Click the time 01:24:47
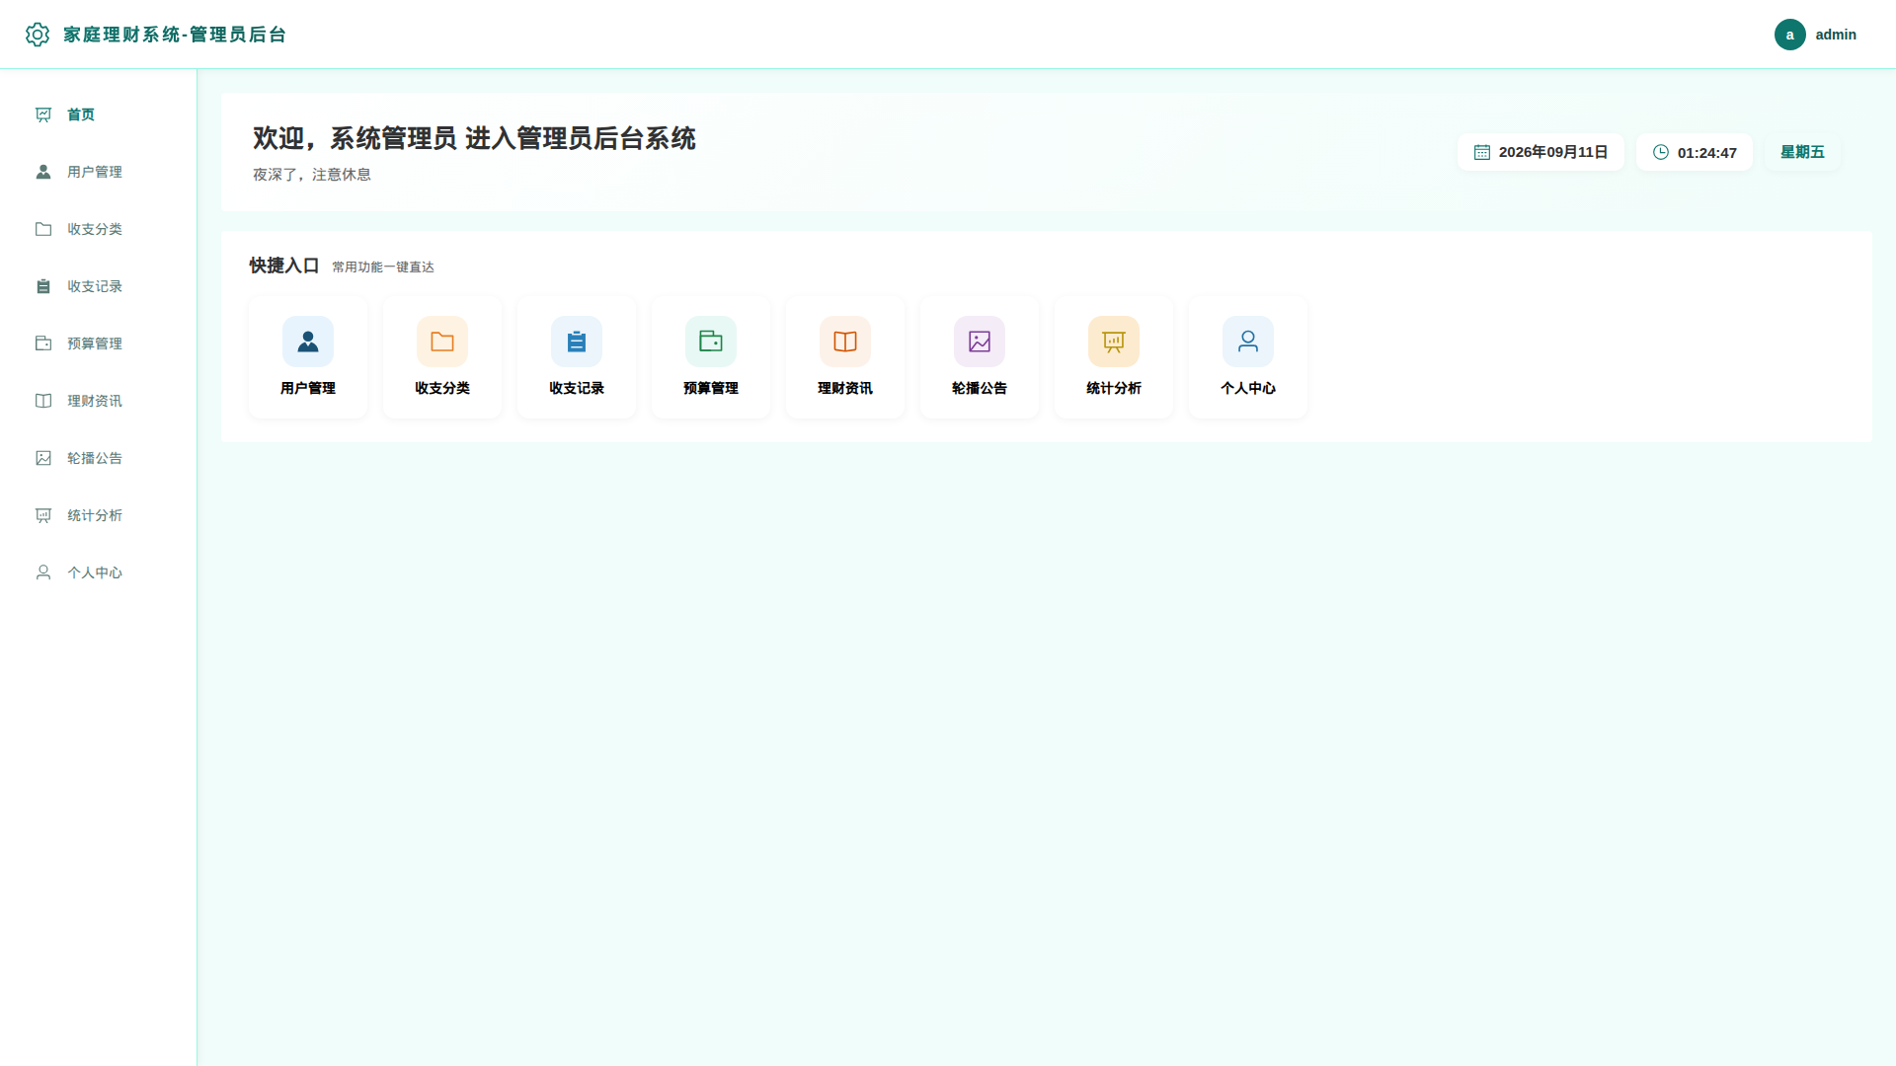1896x1066 pixels. [x=1706, y=153]
